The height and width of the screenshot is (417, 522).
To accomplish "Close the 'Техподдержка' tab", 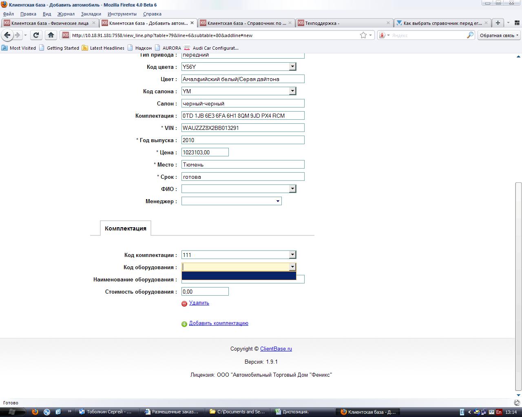I will click(388, 23).
